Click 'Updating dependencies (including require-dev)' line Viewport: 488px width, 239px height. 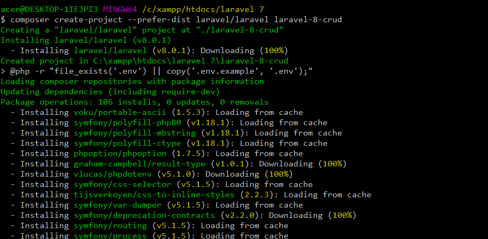pyautogui.click(x=110, y=92)
